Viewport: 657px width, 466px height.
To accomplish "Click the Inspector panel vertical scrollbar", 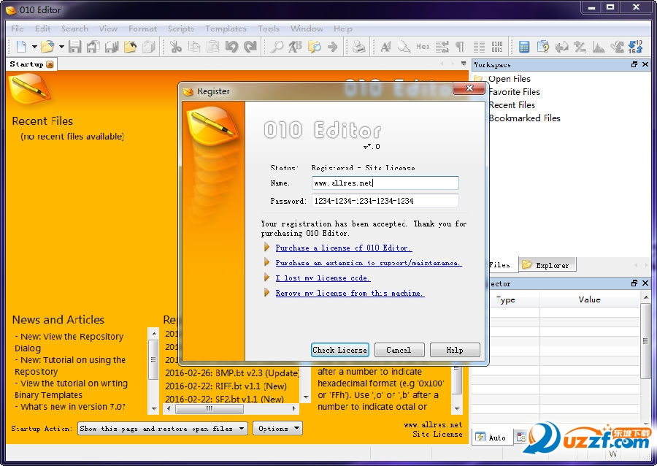I will point(646,359).
